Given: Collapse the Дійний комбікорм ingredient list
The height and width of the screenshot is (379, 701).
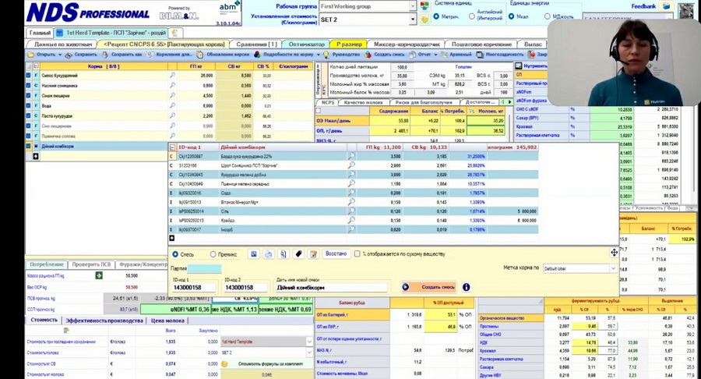Looking at the screenshot, I should [x=173, y=147].
